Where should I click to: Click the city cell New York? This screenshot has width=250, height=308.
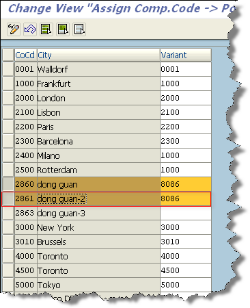[x=98, y=227]
